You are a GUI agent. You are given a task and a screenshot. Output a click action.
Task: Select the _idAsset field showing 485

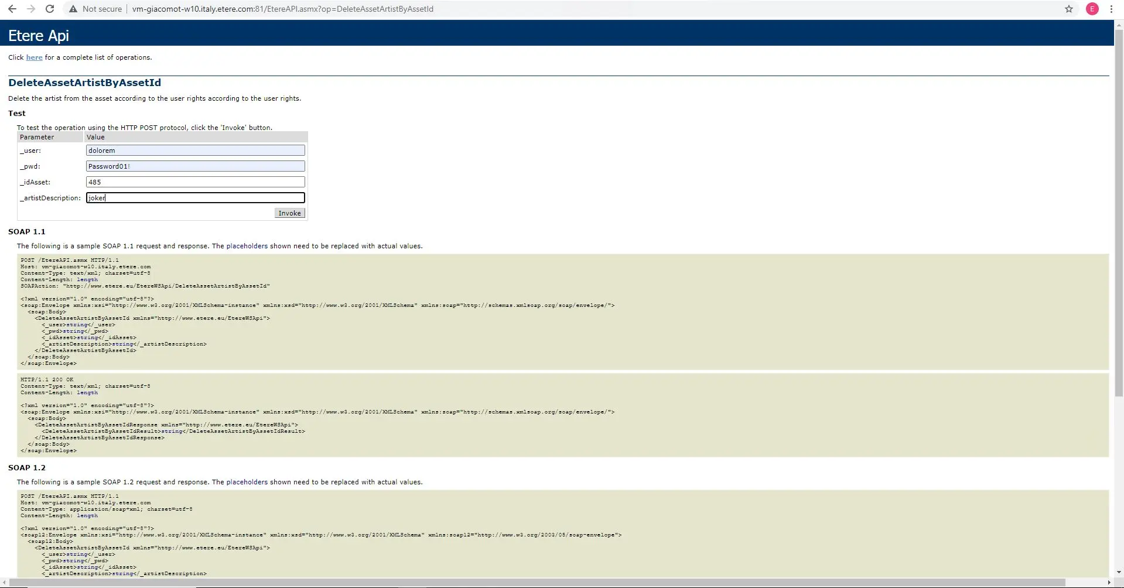(x=195, y=182)
